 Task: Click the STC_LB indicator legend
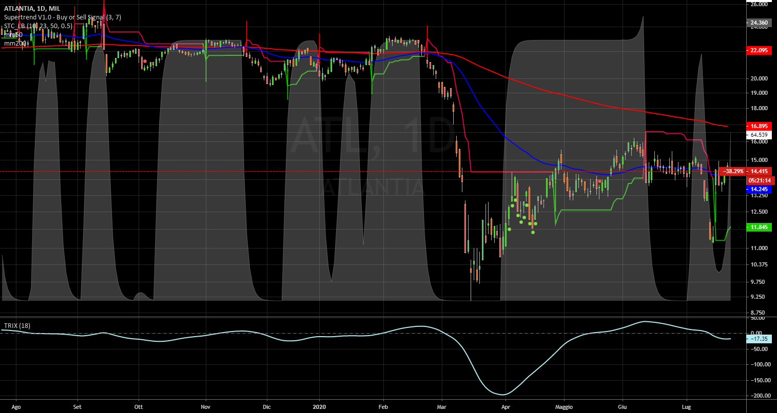pos(38,26)
